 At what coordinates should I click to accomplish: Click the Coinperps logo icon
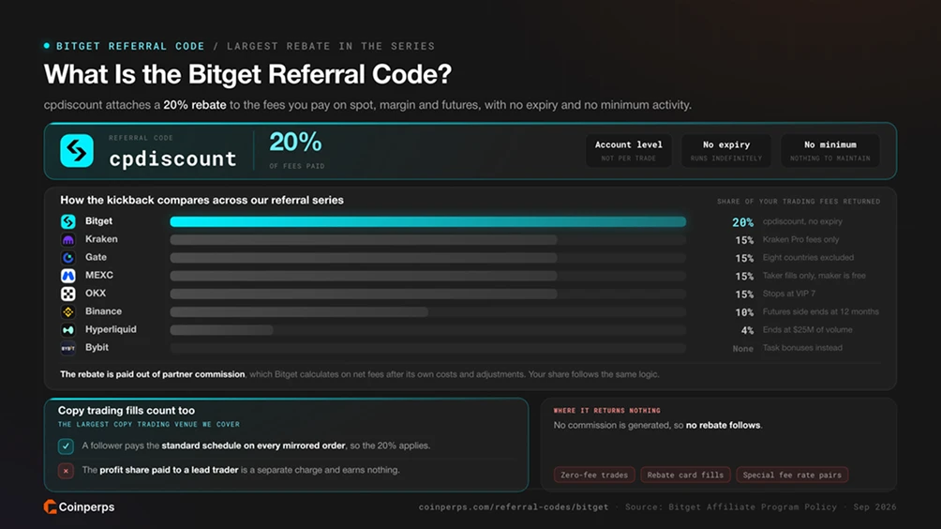point(50,506)
